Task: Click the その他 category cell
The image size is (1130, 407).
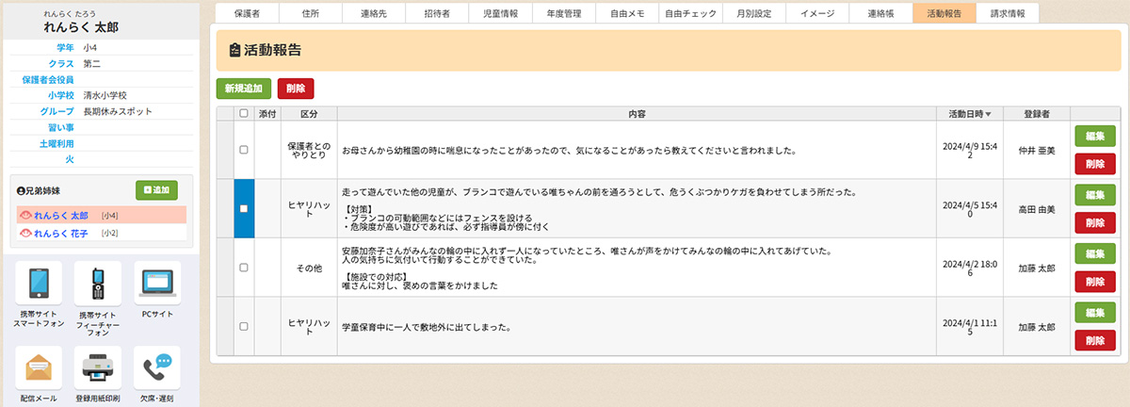Action: tap(309, 268)
